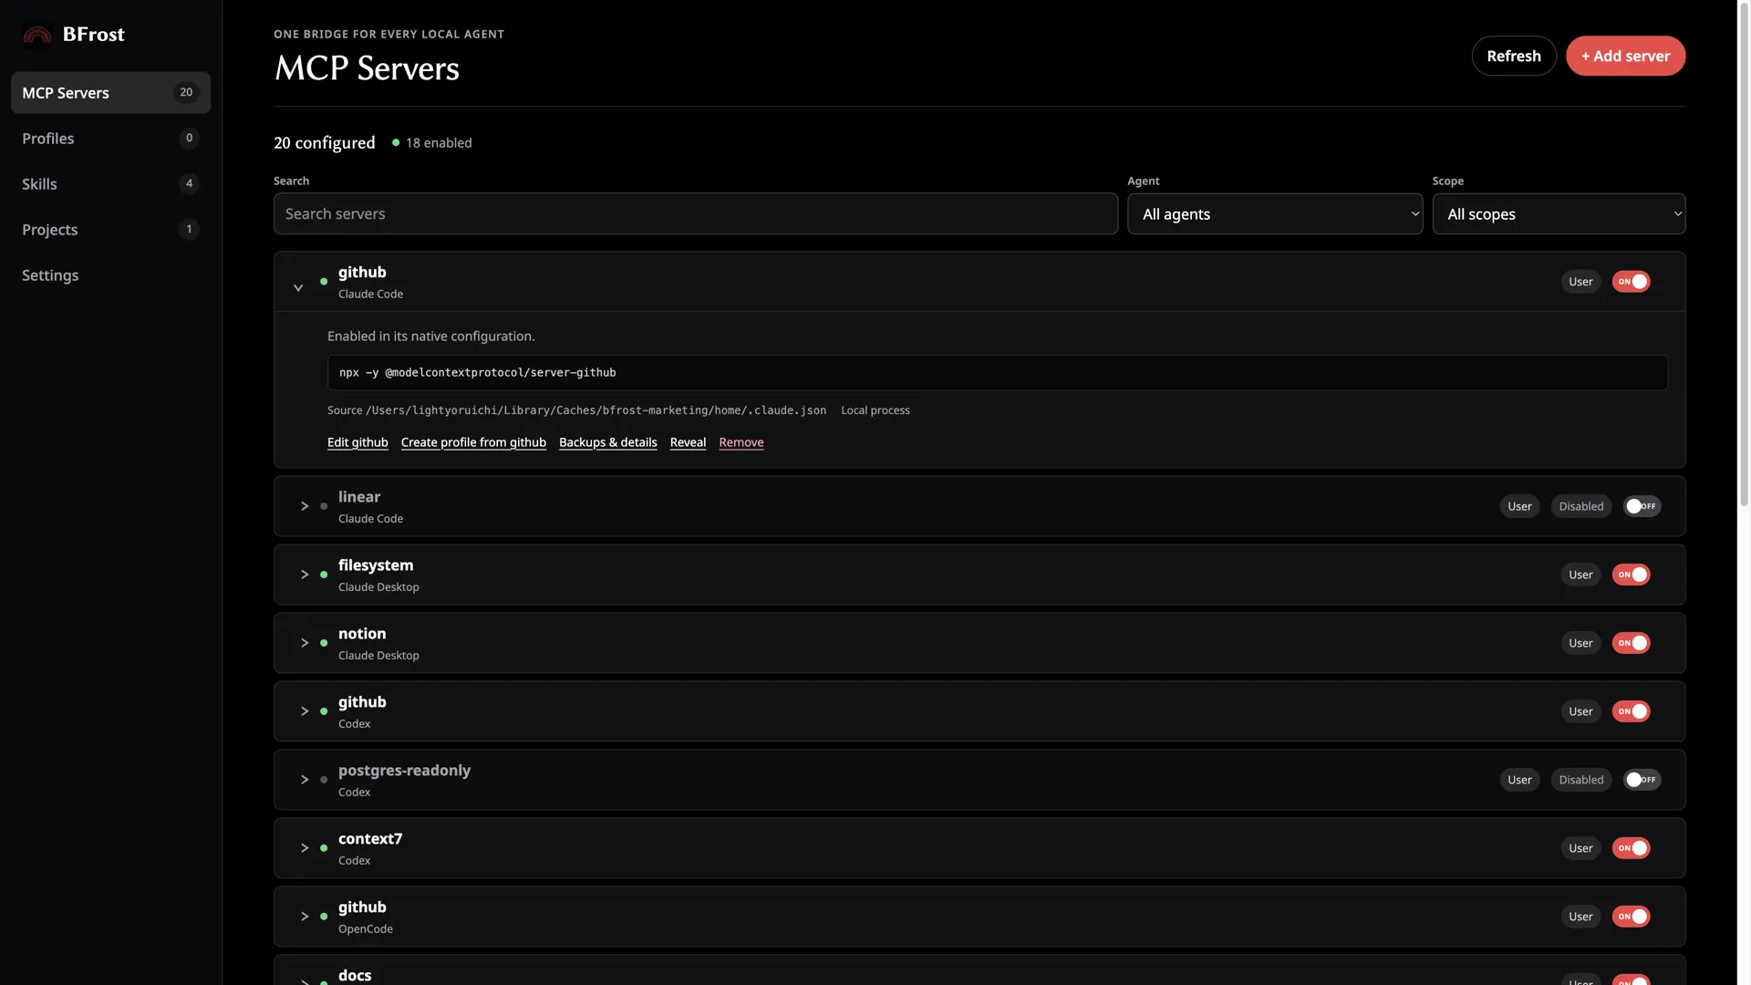
Task: Click the Add server button
Action: click(x=1625, y=56)
